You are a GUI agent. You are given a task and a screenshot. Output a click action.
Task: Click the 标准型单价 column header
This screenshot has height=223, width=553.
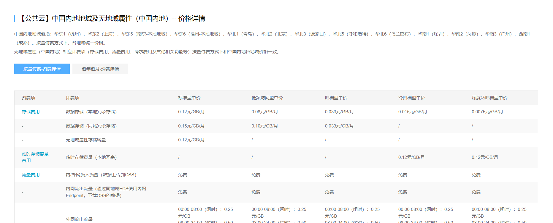click(189, 98)
